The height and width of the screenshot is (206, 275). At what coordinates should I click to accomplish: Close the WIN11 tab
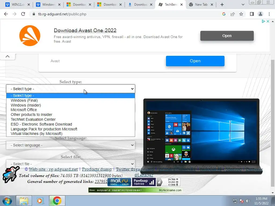click(29, 5)
